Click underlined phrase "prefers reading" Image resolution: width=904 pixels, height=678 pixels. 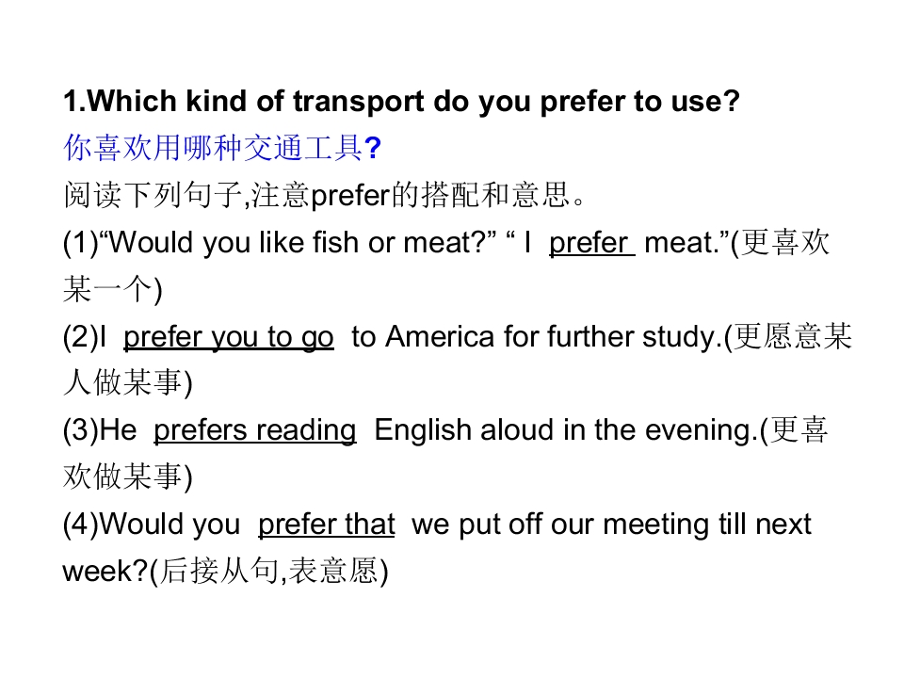(255, 430)
